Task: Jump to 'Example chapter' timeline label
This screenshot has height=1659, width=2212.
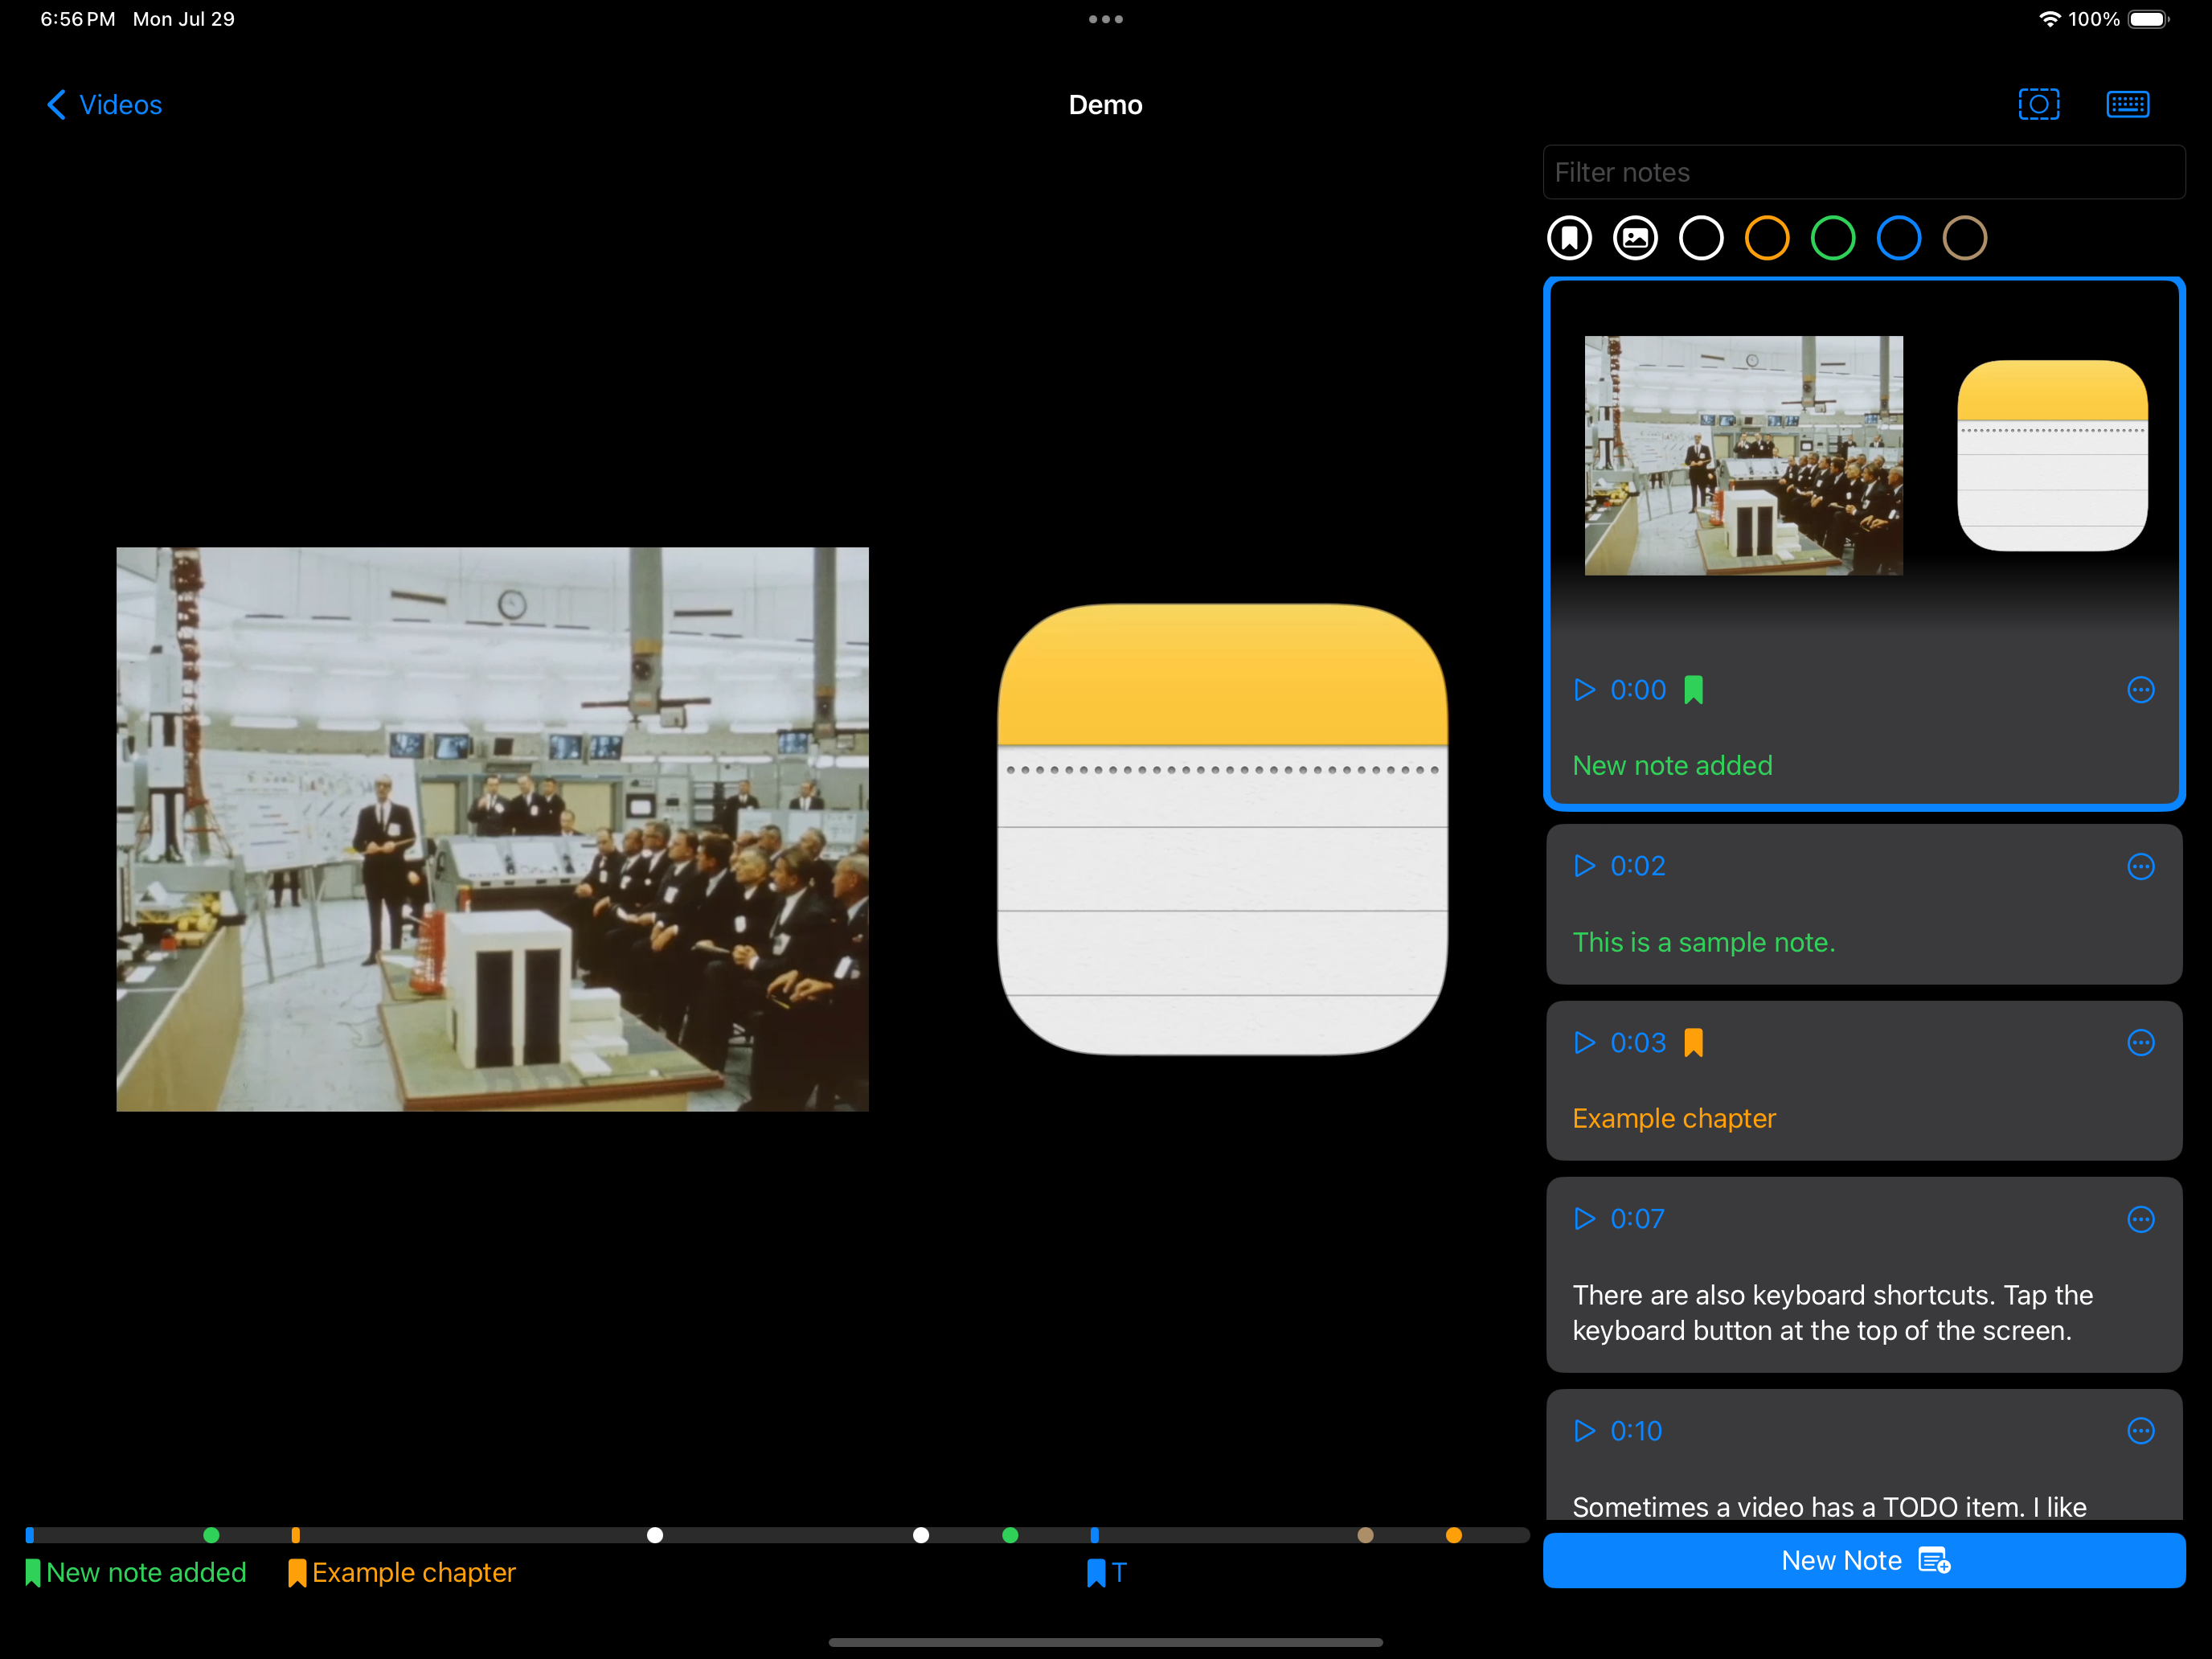Action: tap(402, 1573)
